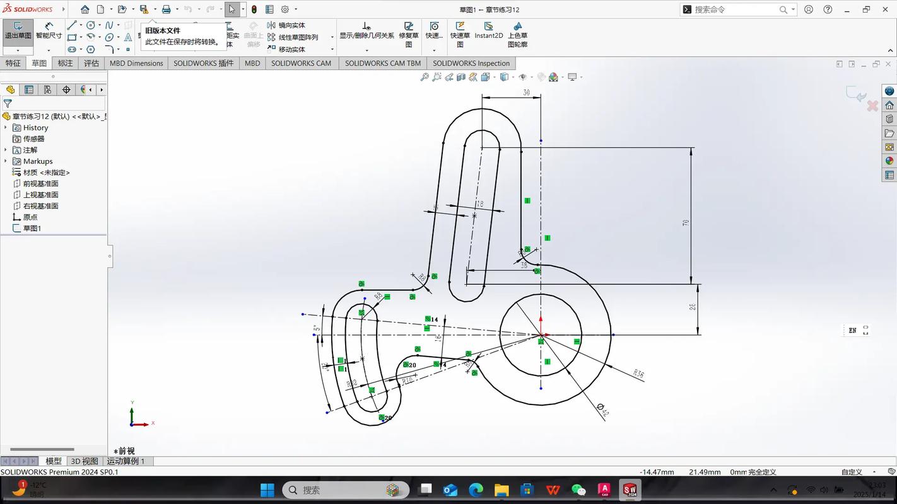The width and height of the screenshot is (897, 504).
Task: Open dropdown under 退出草图
Action: [18, 50]
